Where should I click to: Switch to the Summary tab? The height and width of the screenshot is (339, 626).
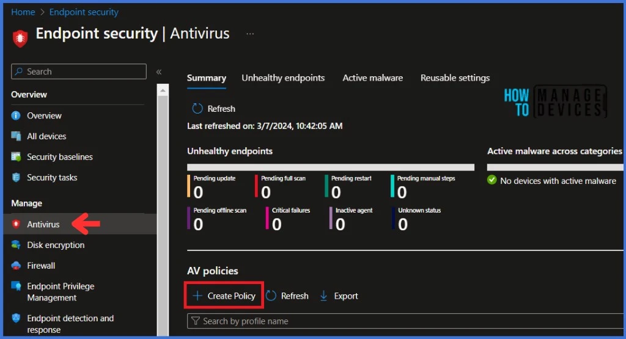(207, 78)
